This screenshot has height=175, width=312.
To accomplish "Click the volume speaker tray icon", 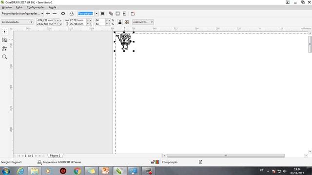I will click(285, 171).
